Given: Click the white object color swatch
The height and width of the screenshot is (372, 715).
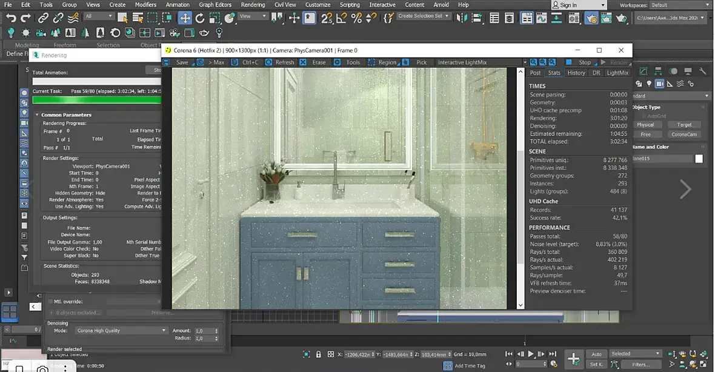Looking at the screenshot, I should [x=699, y=159].
